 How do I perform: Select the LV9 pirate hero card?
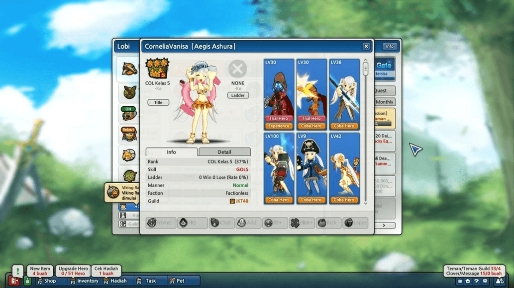[x=311, y=168]
